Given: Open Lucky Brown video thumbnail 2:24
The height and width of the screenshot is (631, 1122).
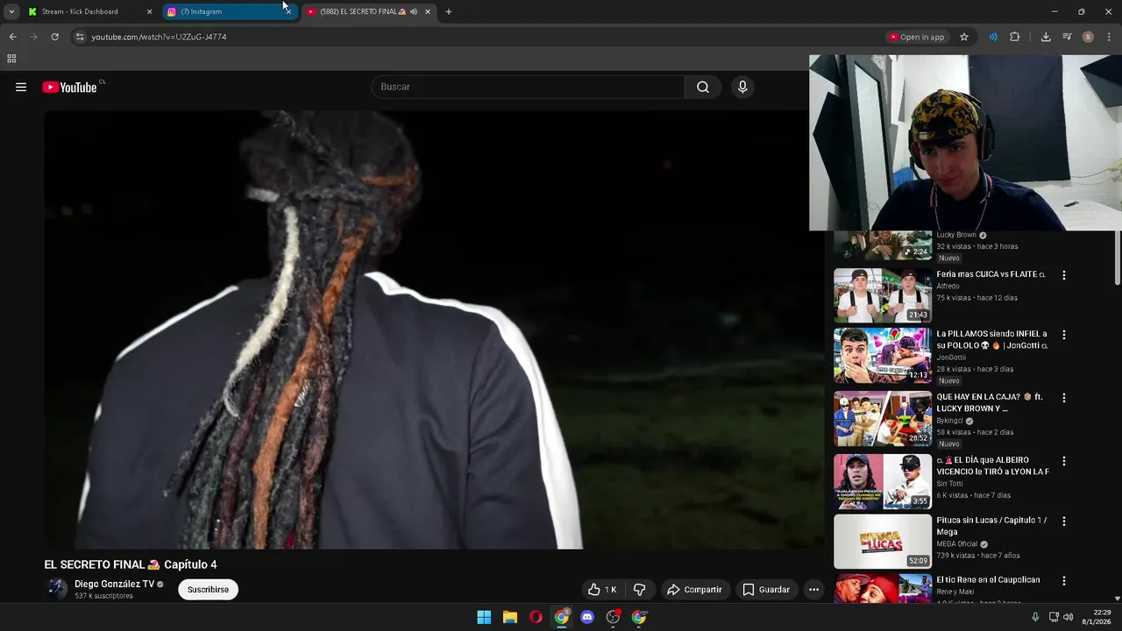Looking at the screenshot, I should [x=882, y=245].
